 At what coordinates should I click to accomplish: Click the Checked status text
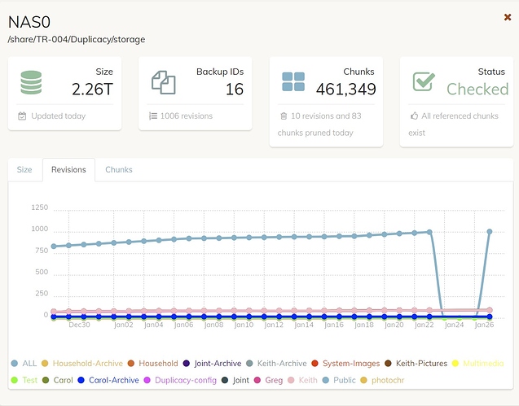coord(477,89)
